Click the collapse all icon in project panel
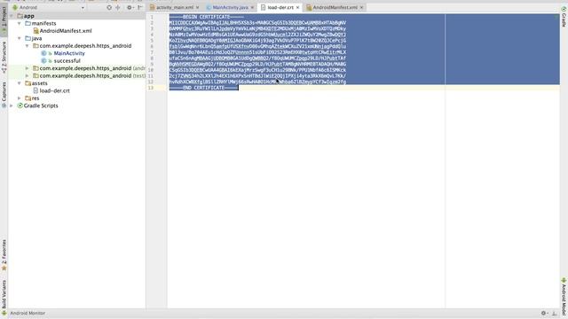Screen dimensions: 568x319 [118, 7]
